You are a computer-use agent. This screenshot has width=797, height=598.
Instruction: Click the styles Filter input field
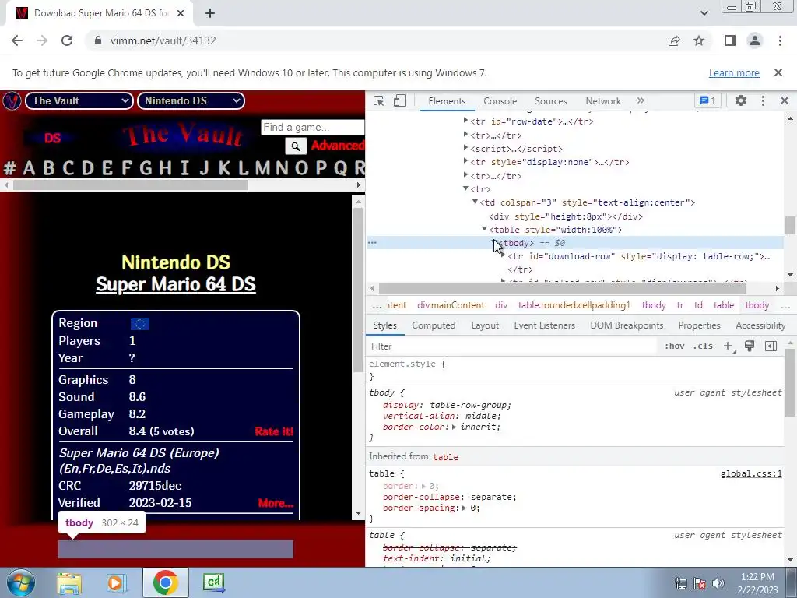[514, 346]
